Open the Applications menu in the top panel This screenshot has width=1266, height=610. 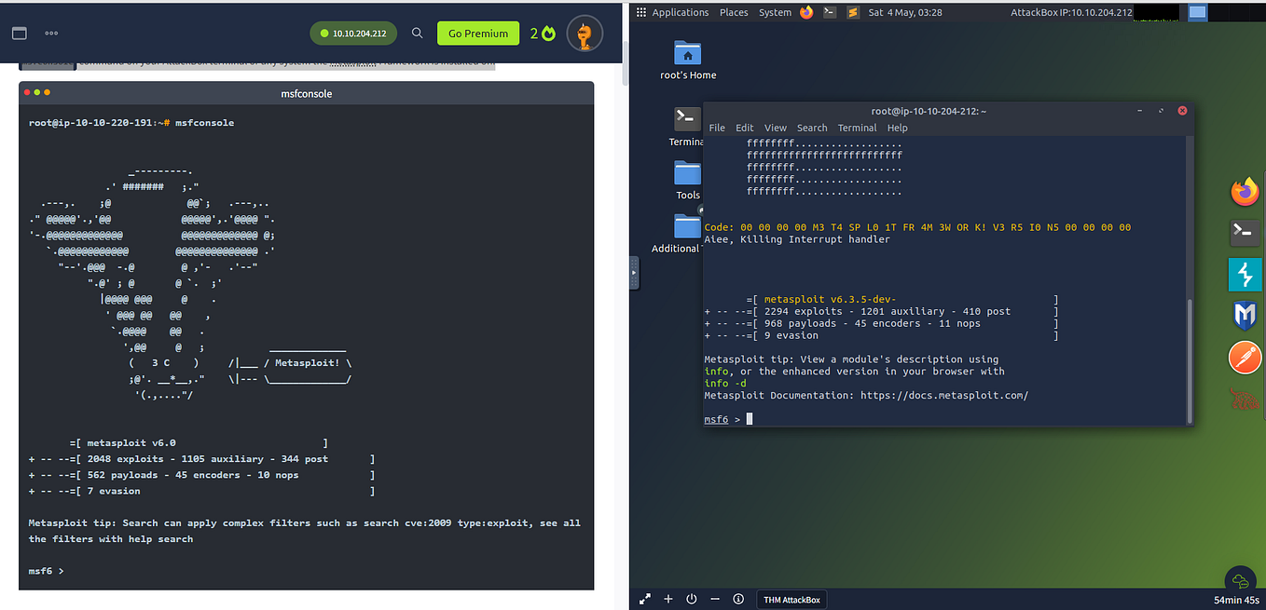click(x=681, y=12)
